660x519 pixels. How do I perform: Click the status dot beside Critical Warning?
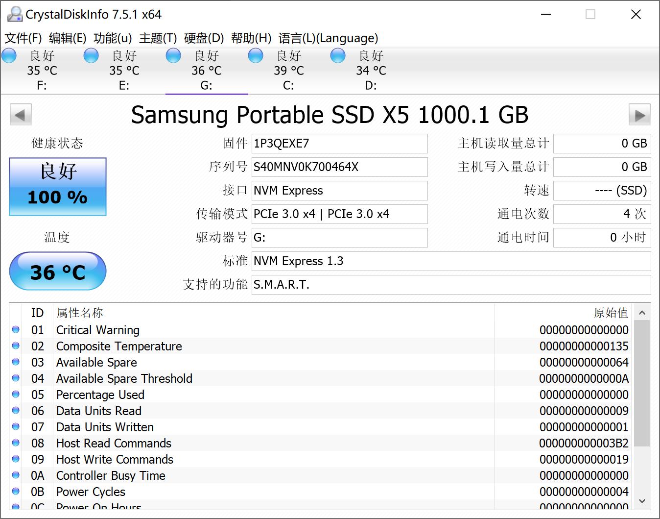(15, 330)
